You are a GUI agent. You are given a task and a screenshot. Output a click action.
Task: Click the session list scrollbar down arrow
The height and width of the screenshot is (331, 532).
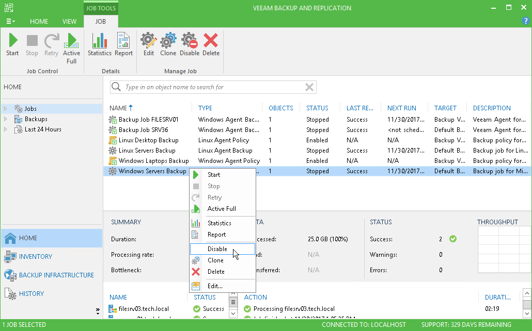point(233,313)
